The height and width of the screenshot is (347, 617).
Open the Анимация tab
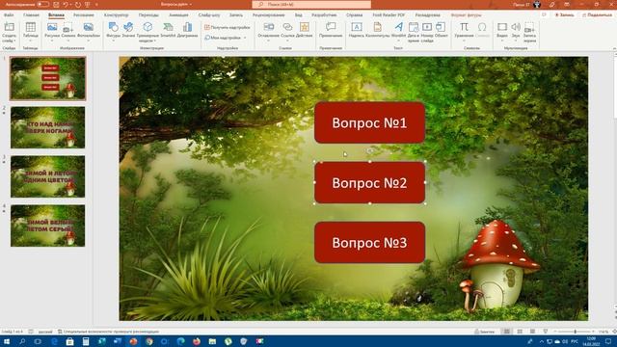(x=178, y=15)
